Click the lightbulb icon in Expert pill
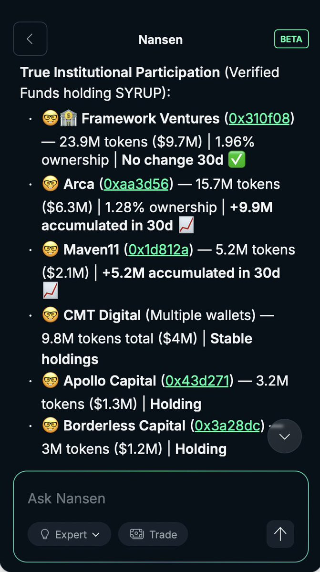 [45, 534]
